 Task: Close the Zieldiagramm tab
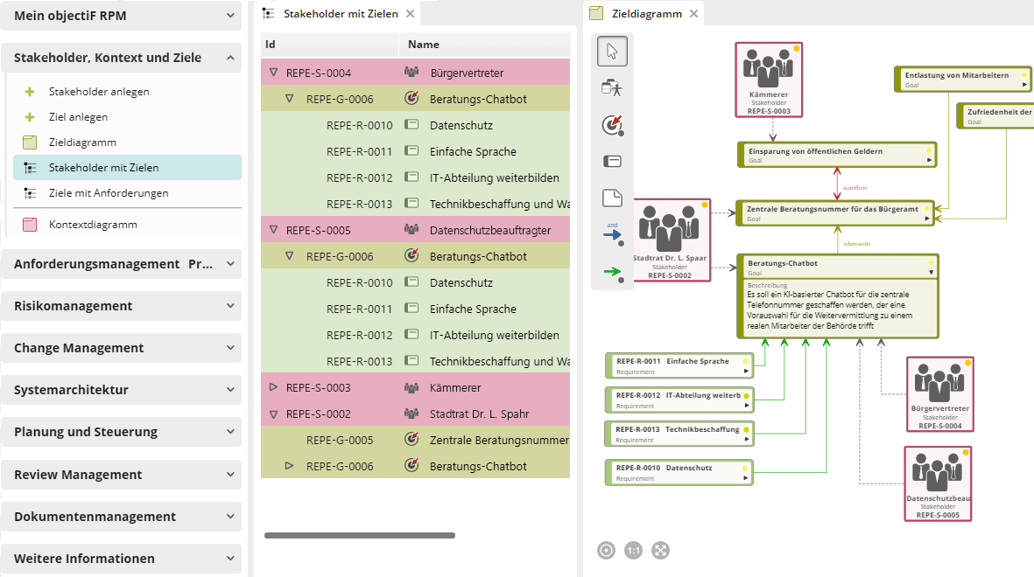(x=693, y=13)
